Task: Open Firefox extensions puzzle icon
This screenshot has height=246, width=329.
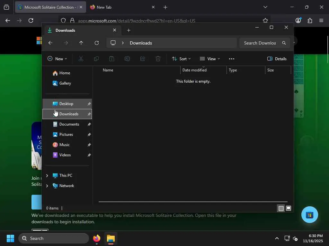Action: (x=310, y=20)
